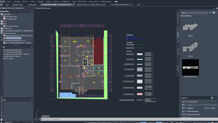Open the Annotate ribbon tab
This screenshot has height=123, width=218.
[x=17, y=2]
